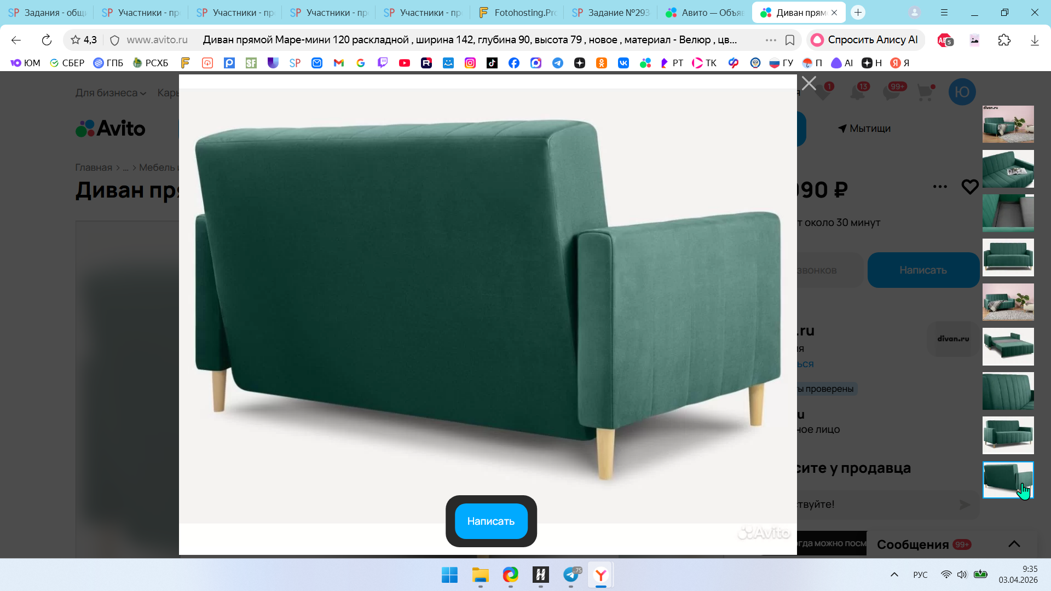
Task: Open browser extensions puzzle icon
Action: coord(1004,40)
